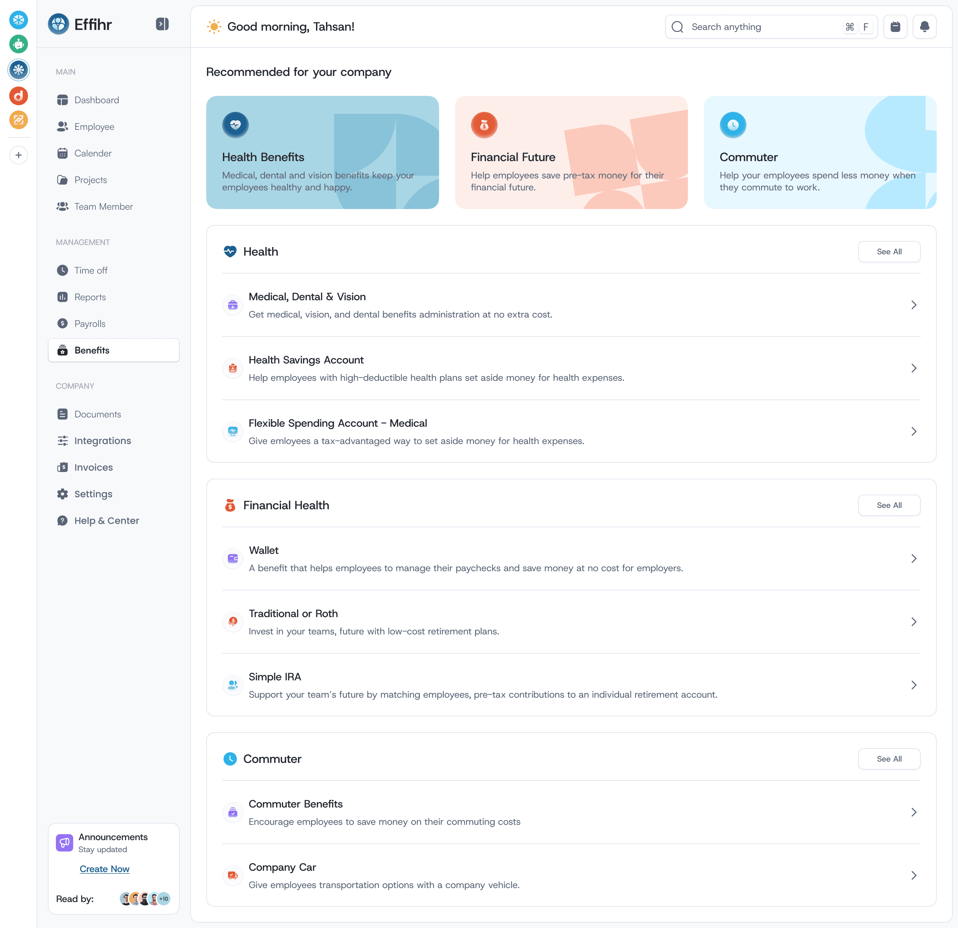Open Calender in the sidebar
The width and height of the screenshot is (958, 928).
(x=113, y=153)
